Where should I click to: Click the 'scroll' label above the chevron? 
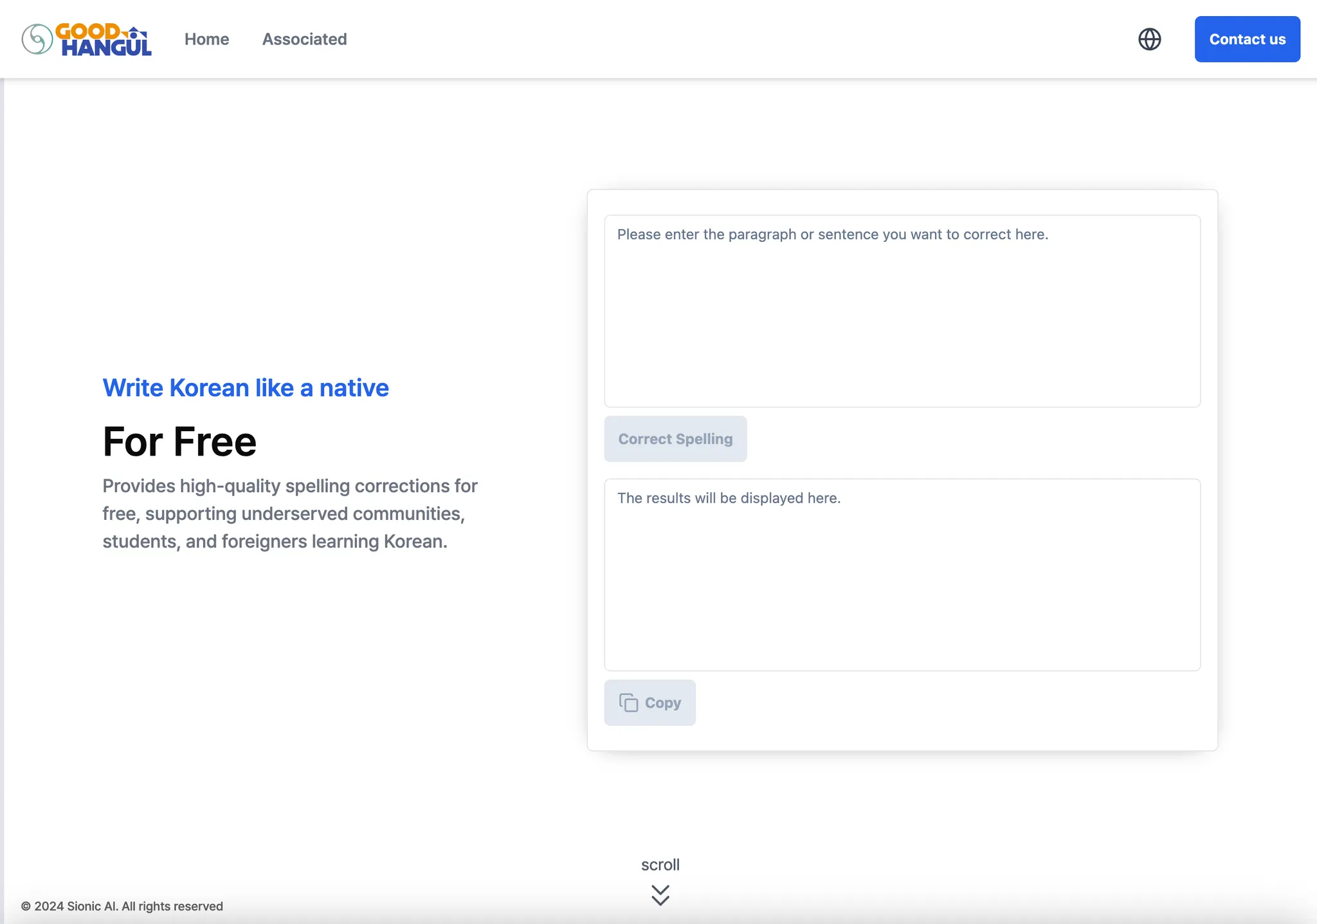(x=660, y=865)
